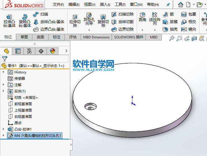Pin the SolidWorks menu bar

point(168,5)
